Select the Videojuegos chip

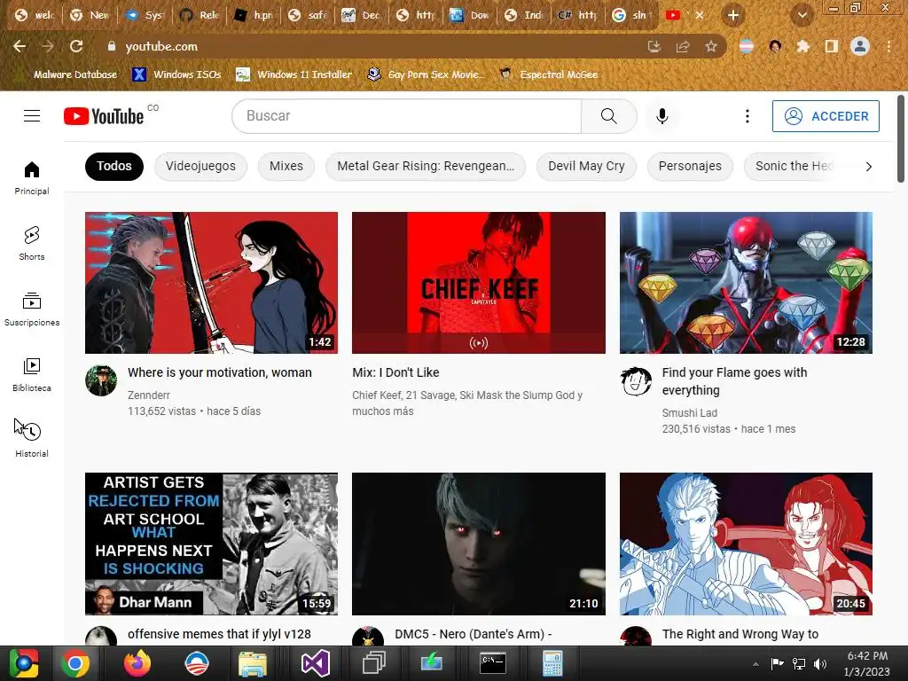(x=201, y=166)
